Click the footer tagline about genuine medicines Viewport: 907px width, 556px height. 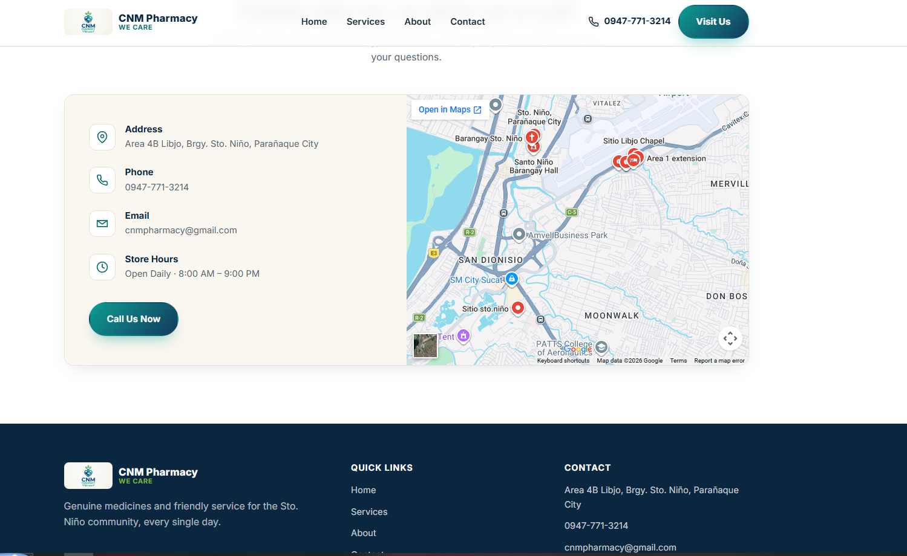[x=181, y=514]
